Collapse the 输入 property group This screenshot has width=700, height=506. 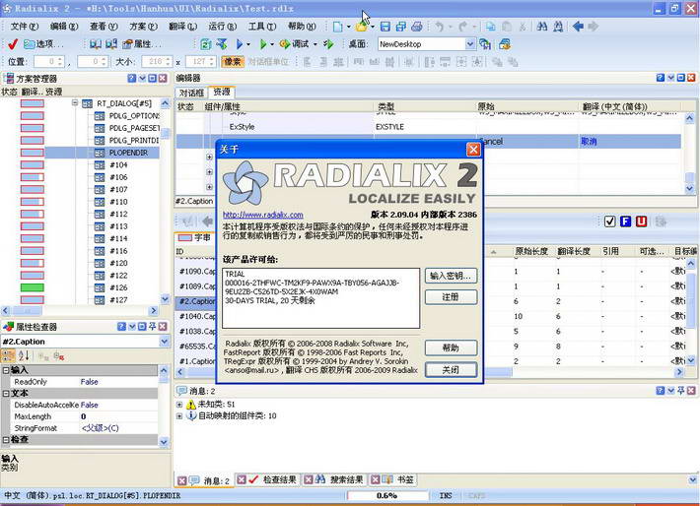(6, 370)
